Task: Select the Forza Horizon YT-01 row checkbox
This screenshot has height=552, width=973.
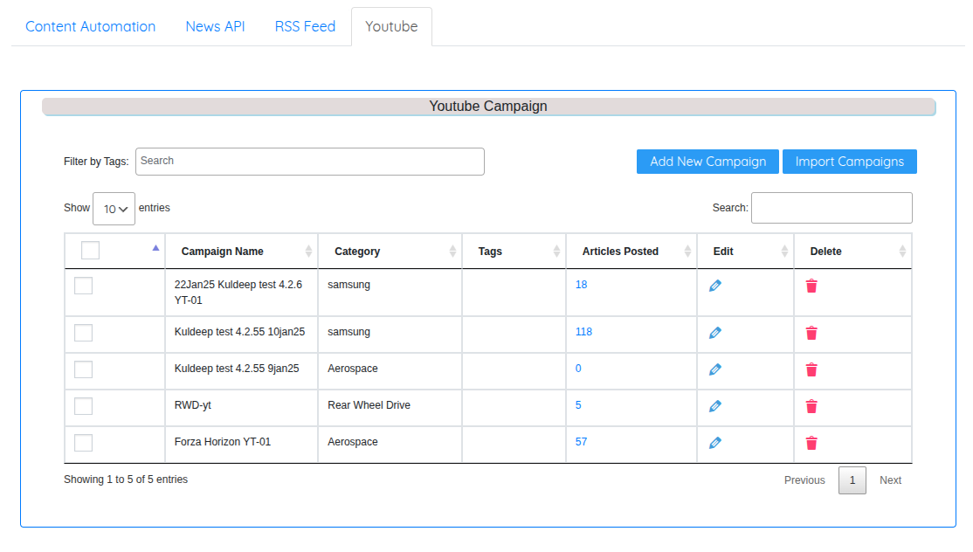Action: [x=84, y=443]
